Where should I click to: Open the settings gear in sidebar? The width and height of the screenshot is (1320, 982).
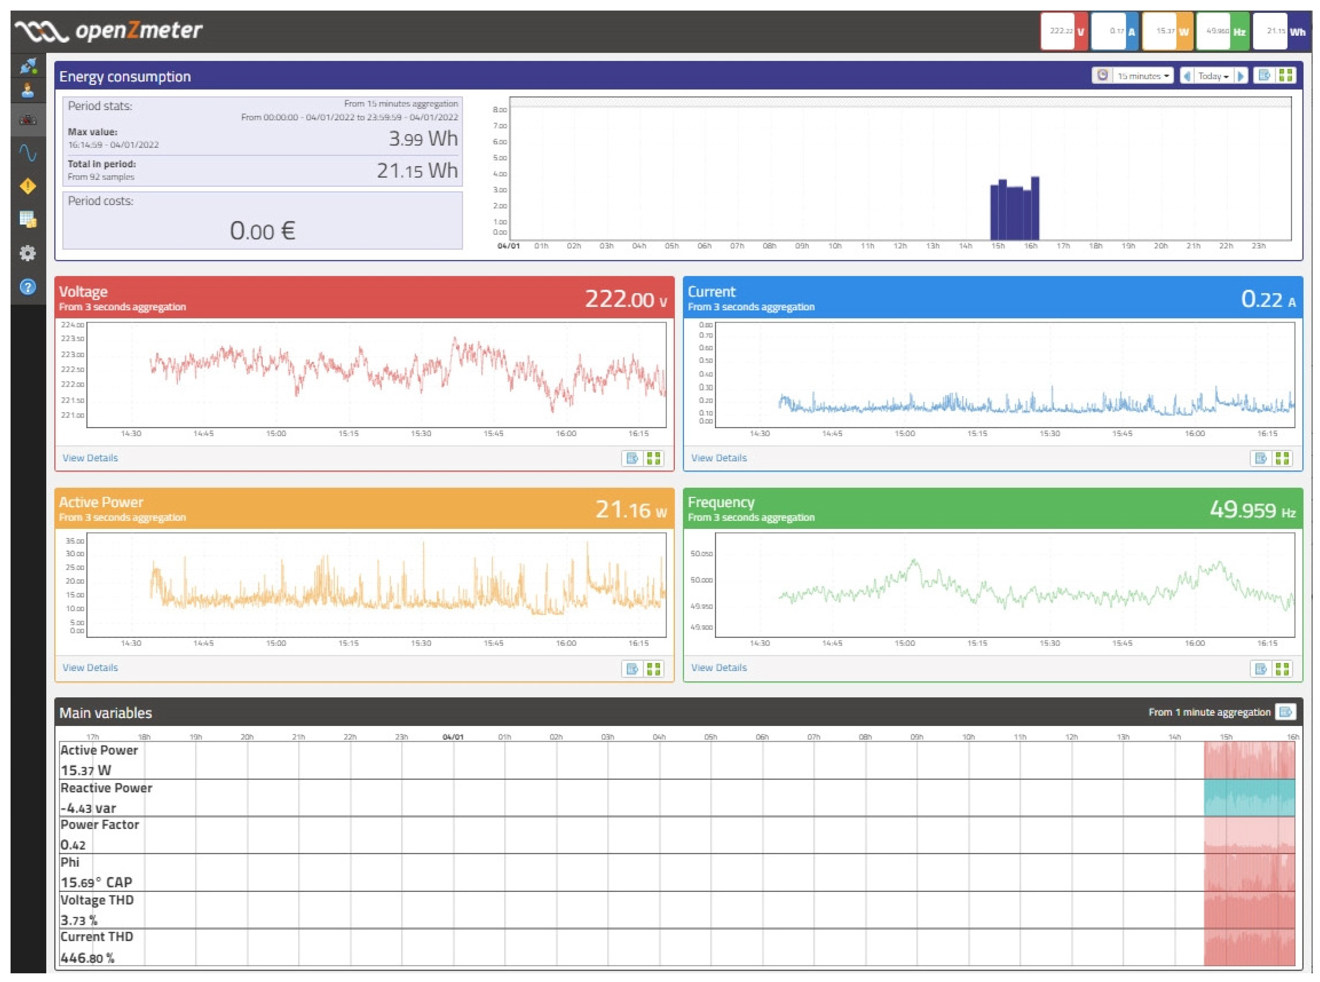[28, 253]
